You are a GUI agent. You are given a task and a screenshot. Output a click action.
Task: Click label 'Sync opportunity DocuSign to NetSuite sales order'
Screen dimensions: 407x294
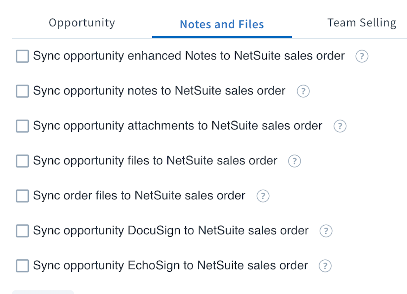pyautogui.click(x=171, y=231)
